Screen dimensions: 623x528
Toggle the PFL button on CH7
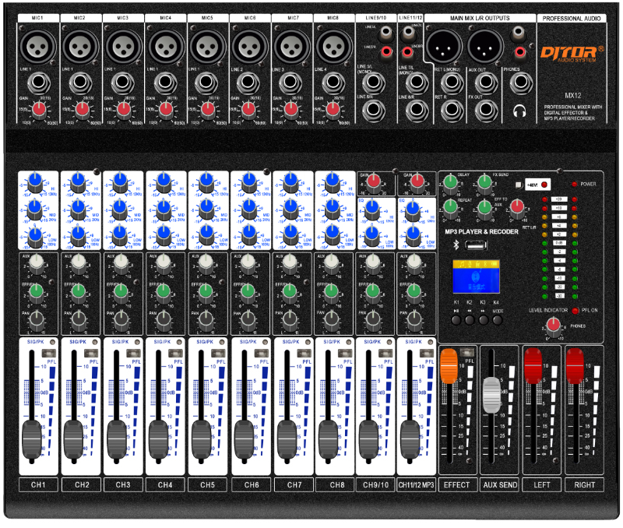pyautogui.click(x=304, y=353)
